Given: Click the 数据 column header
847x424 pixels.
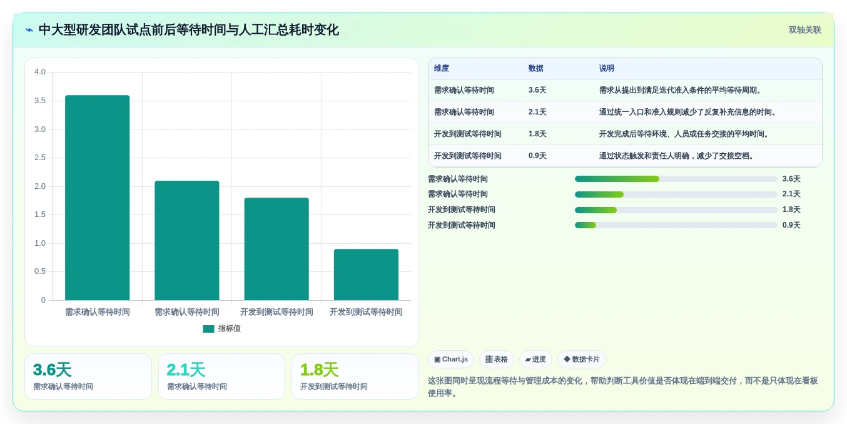Looking at the screenshot, I should pyautogui.click(x=536, y=69).
